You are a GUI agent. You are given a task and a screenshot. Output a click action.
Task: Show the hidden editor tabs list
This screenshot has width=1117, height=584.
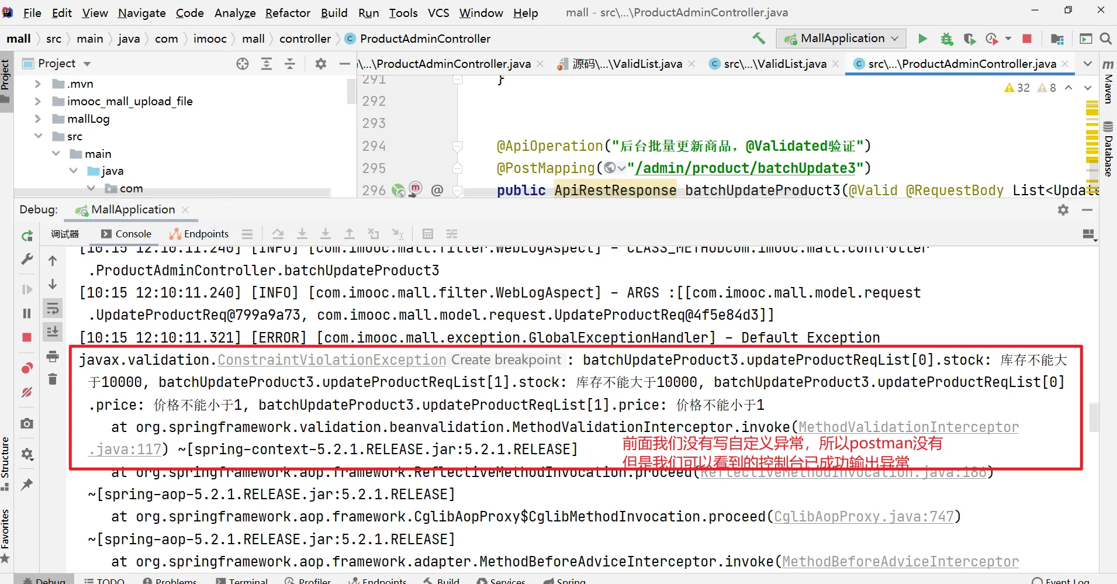point(1087,64)
